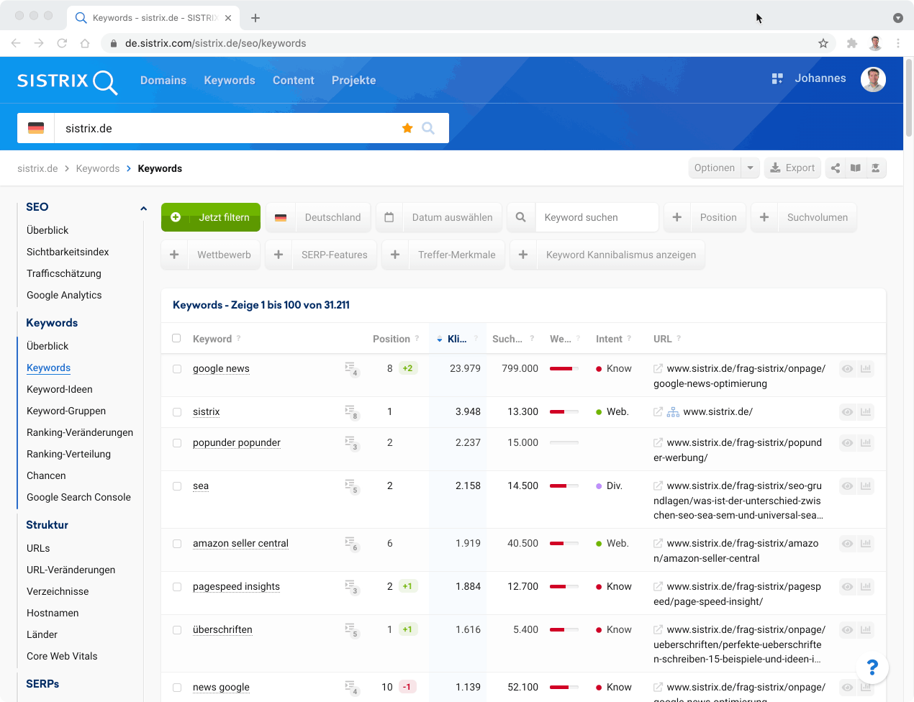The height and width of the screenshot is (702, 914).
Task: Select the checkbox for pagespeed insights
Action: [177, 587]
